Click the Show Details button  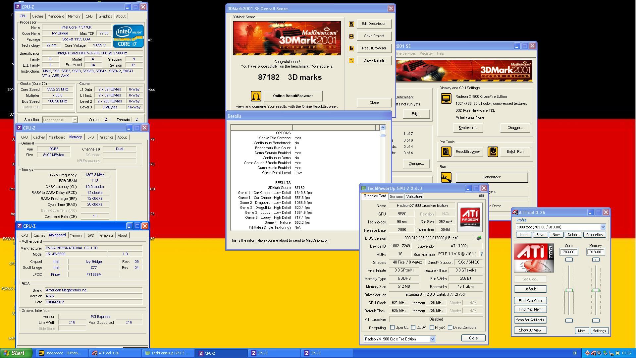point(374,61)
